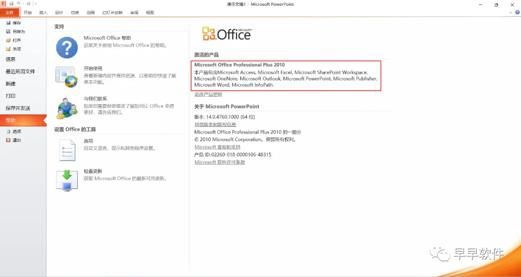Image resolution: width=521 pixels, height=277 pixels.
Task: Click the minimize ribbon caret icon
Action: point(511,12)
